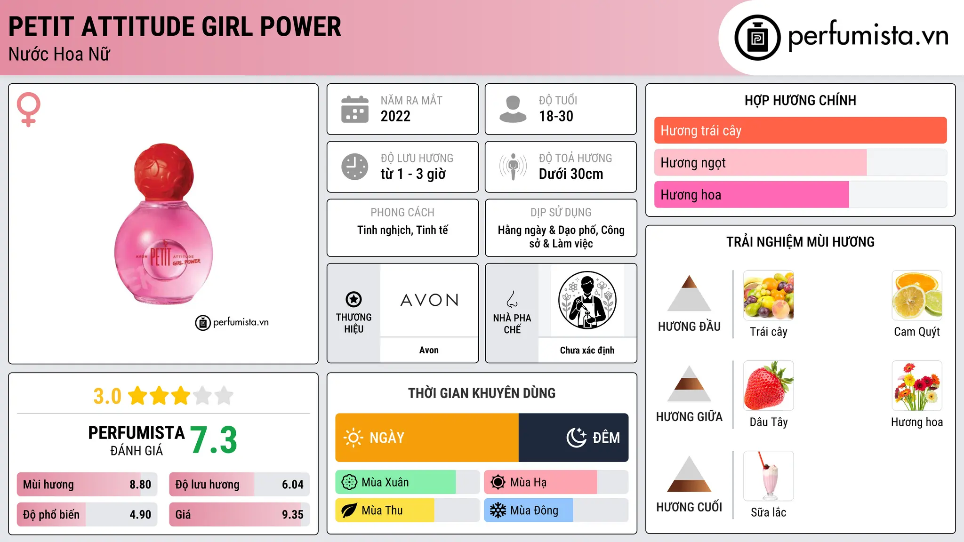Click the Mùa Đông season bar

(556, 510)
